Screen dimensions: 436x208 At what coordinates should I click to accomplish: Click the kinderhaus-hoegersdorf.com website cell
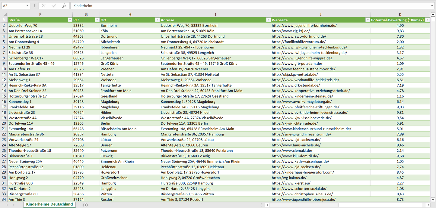click(303, 172)
